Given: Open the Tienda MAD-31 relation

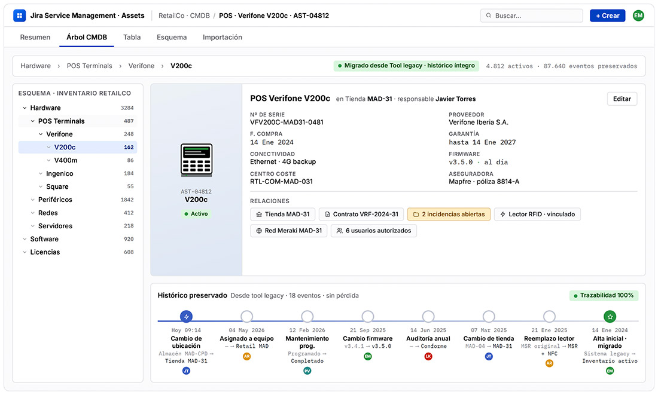Looking at the screenshot, I should (x=282, y=215).
